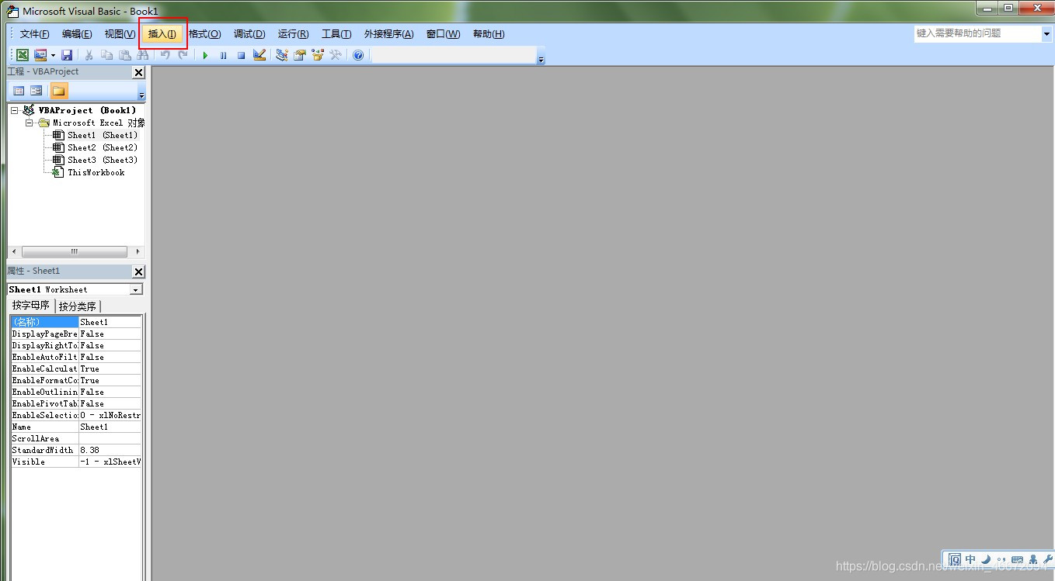Click the Insert UserForm toolbar icon
The image size is (1055, 581).
(x=40, y=55)
